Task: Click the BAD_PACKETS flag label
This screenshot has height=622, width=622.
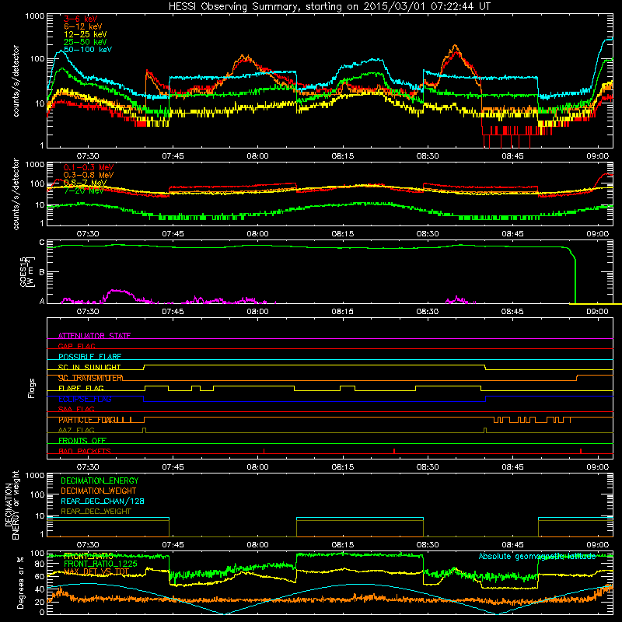Action: point(85,451)
